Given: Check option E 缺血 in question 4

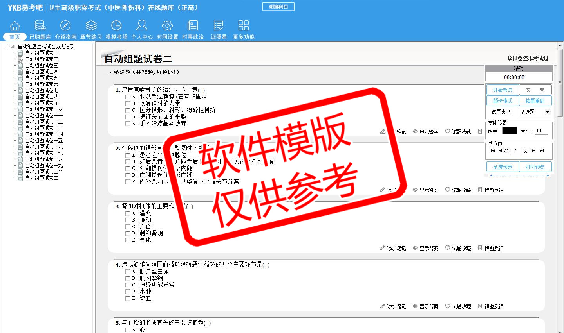Looking at the screenshot, I should [x=128, y=298].
